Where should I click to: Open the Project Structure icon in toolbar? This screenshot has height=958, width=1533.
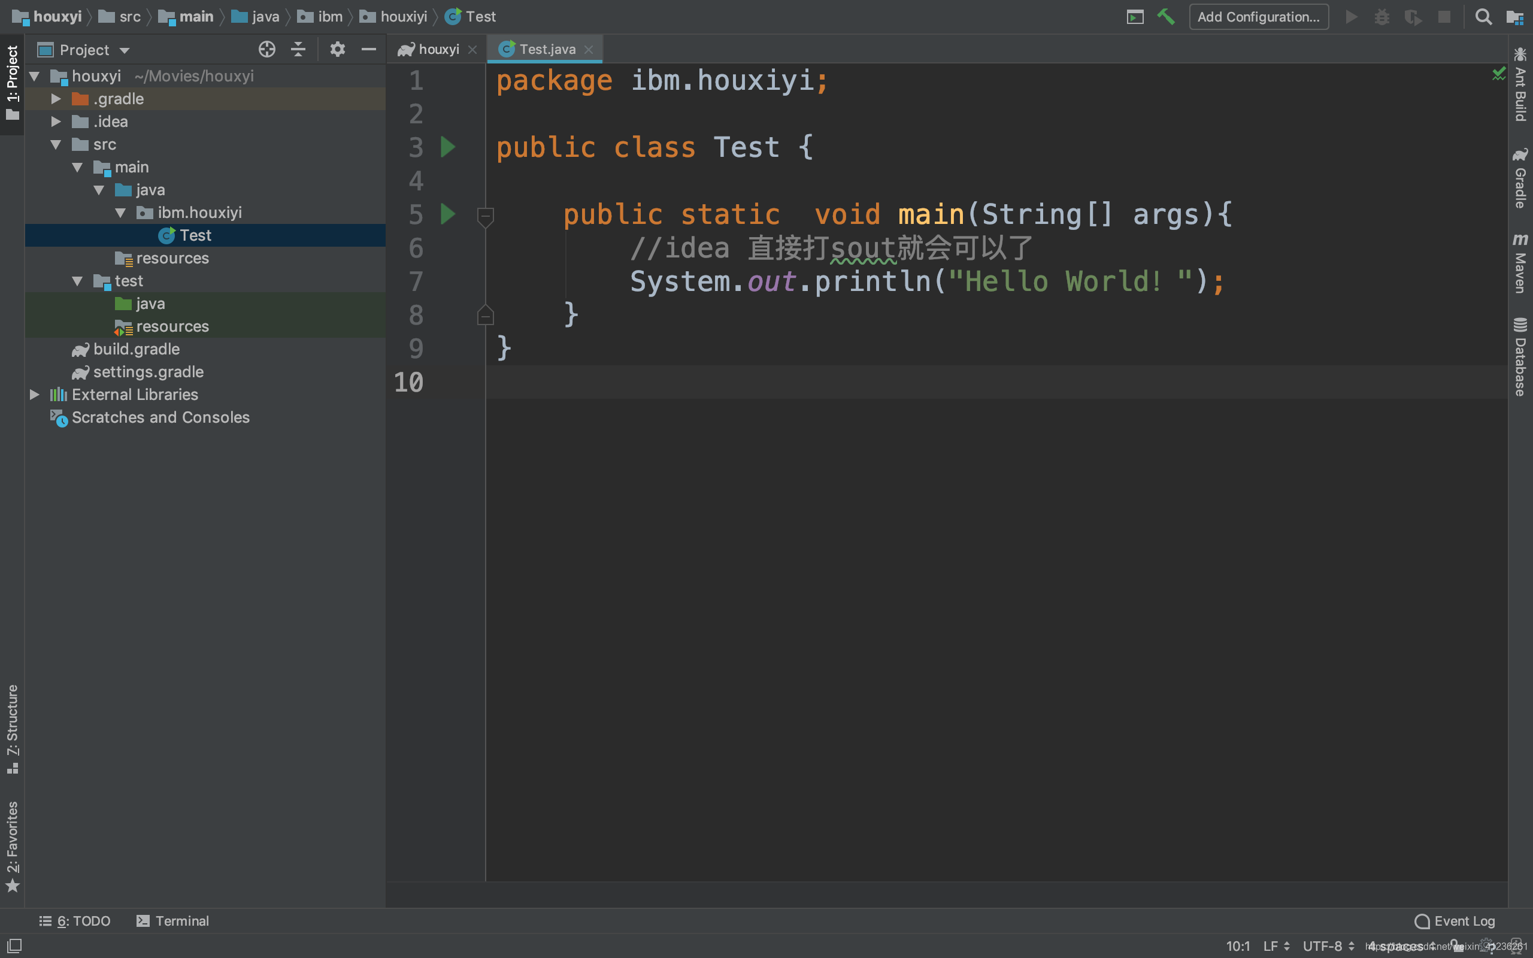coord(1514,17)
